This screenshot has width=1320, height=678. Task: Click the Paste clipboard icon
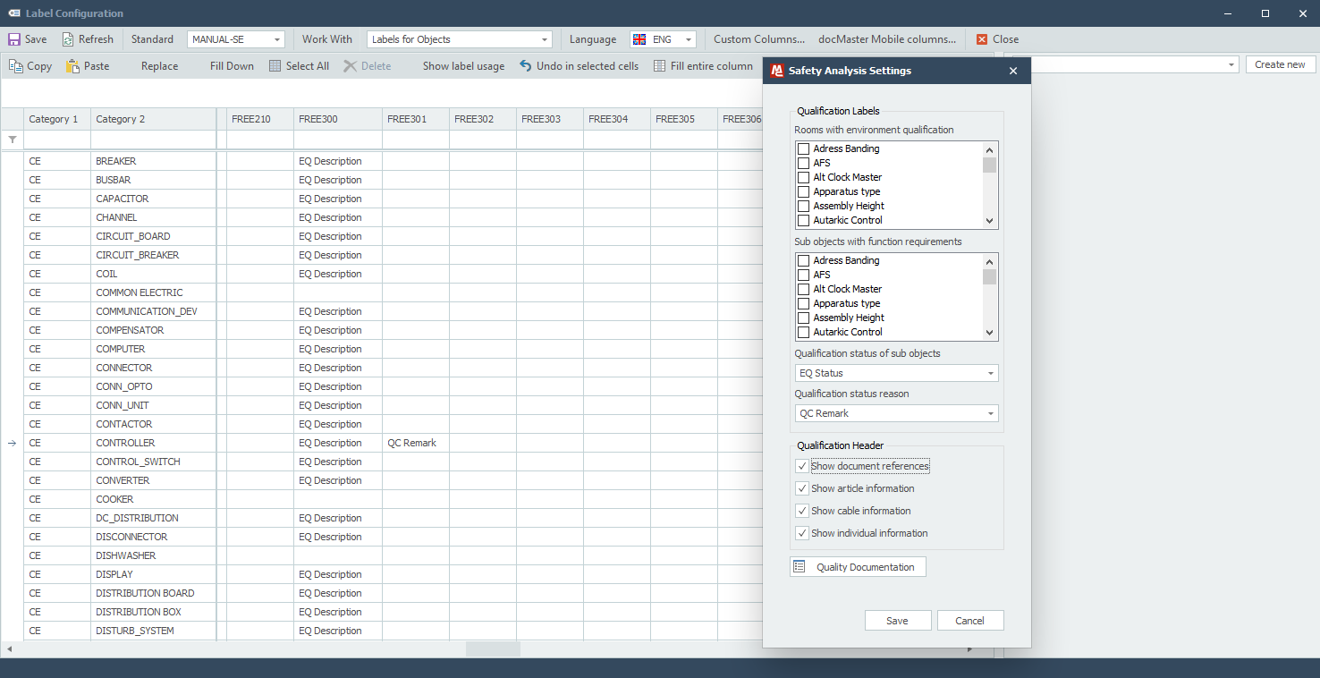(72, 66)
